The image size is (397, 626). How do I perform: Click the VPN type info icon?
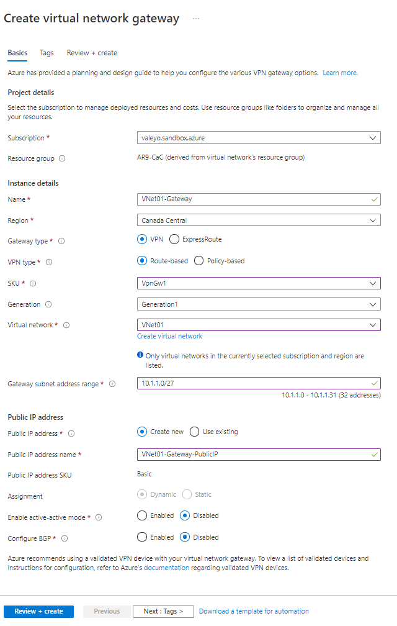49,262
